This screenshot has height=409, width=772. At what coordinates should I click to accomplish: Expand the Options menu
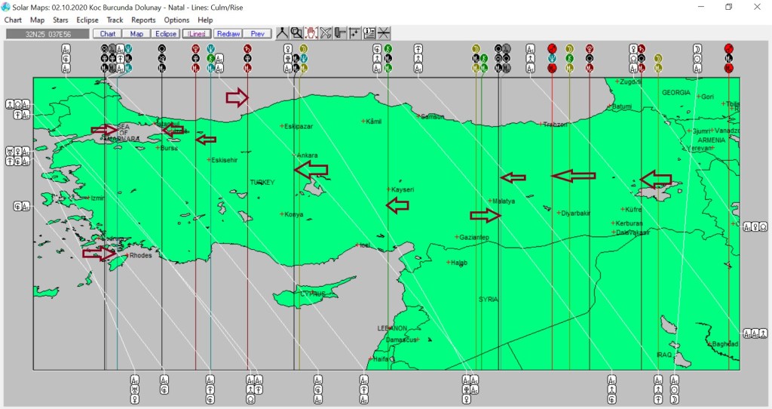pyautogui.click(x=176, y=20)
